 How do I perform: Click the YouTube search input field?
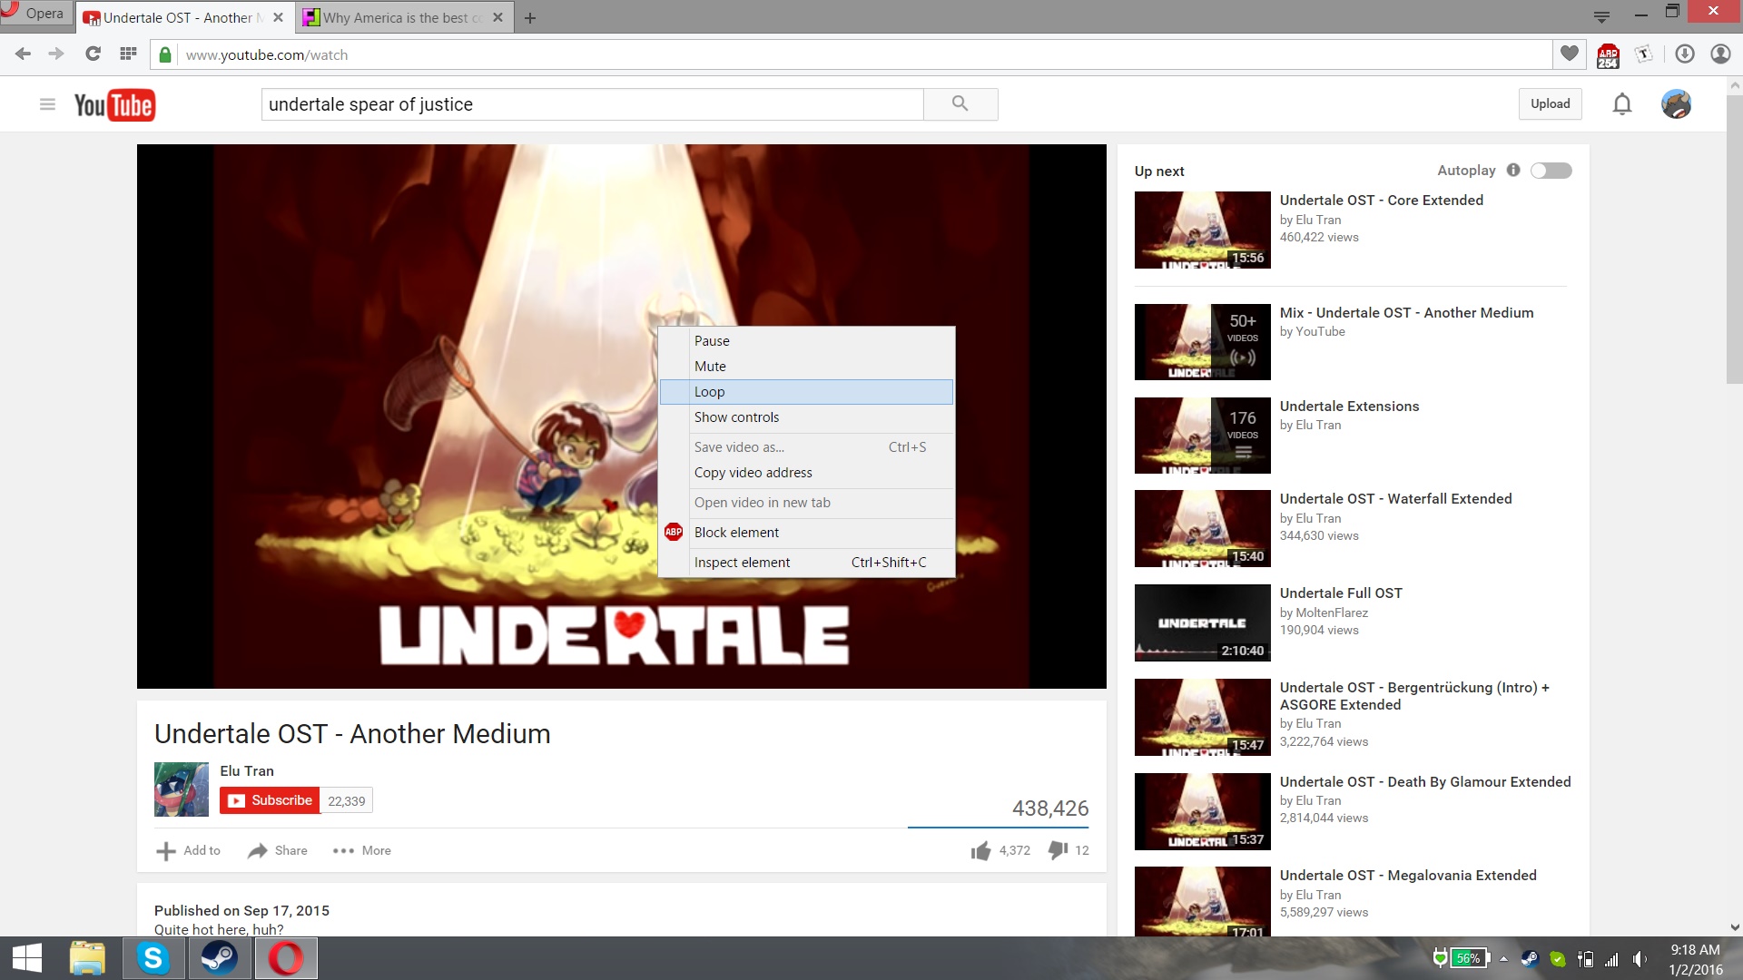[x=592, y=104]
